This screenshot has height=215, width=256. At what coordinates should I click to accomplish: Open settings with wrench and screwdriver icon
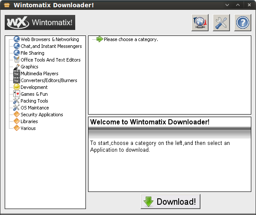coord(221,23)
